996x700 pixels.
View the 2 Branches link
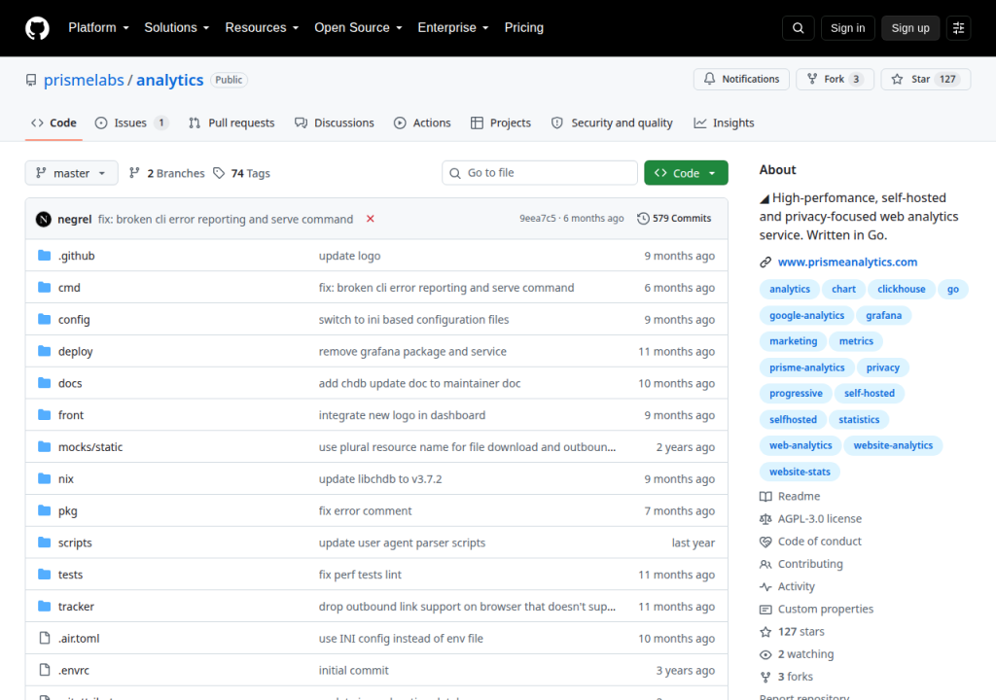pyautogui.click(x=167, y=173)
